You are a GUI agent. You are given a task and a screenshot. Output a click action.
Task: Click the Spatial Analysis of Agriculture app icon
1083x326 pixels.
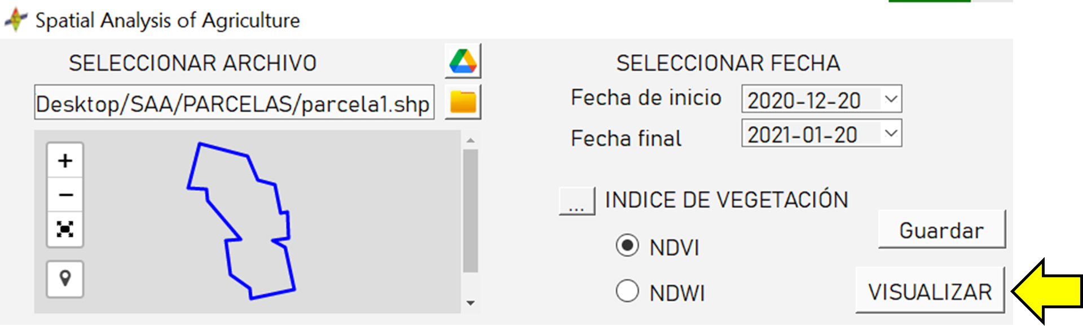[x=16, y=20]
